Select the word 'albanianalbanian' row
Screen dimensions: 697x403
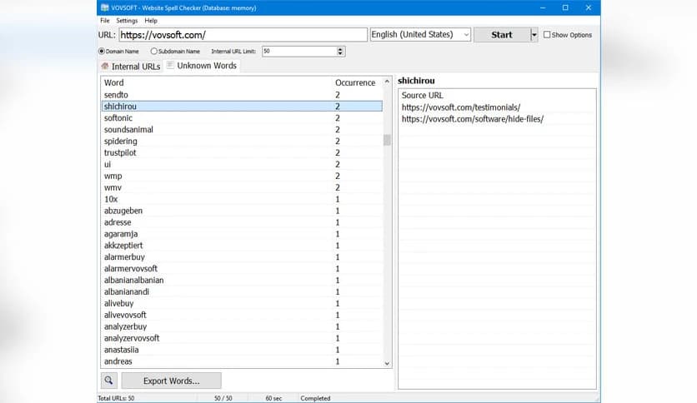click(242, 280)
